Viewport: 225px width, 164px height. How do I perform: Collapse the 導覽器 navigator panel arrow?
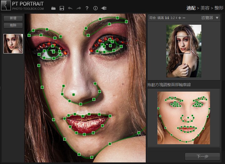coord(217,18)
